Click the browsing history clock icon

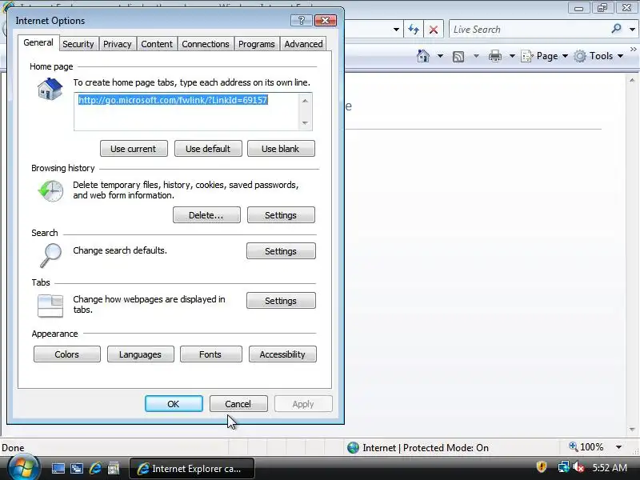click(x=50, y=190)
